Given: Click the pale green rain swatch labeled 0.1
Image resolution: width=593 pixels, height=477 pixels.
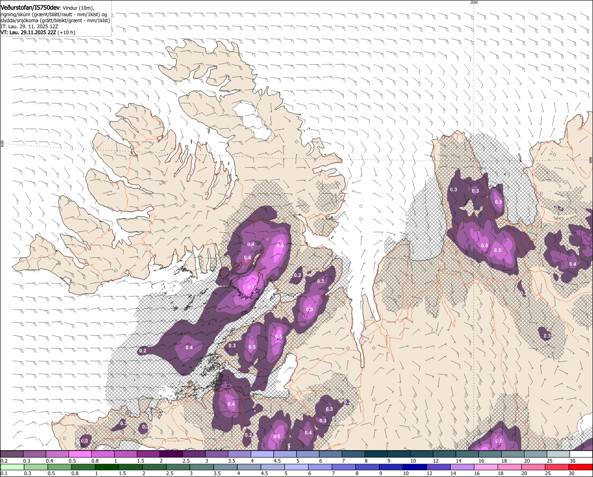Looking at the screenshot, I should click(12, 467).
